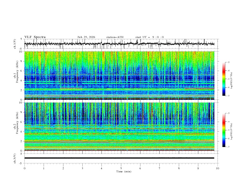Click the "5" tick of ch.1(V) axis
Image resolution: width=245 pixels, height=189 pixels.
point(21,39)
